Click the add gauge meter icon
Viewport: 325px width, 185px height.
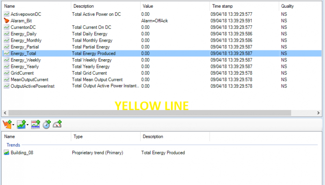tap(57, 124)
